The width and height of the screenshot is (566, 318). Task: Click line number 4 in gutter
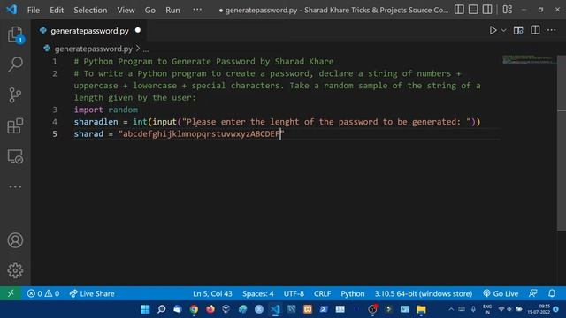[x=55, y=122]
